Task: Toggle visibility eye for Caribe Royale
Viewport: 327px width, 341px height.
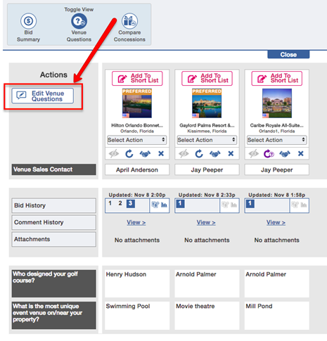Action: pyautogui.click(x=254, y=154)
